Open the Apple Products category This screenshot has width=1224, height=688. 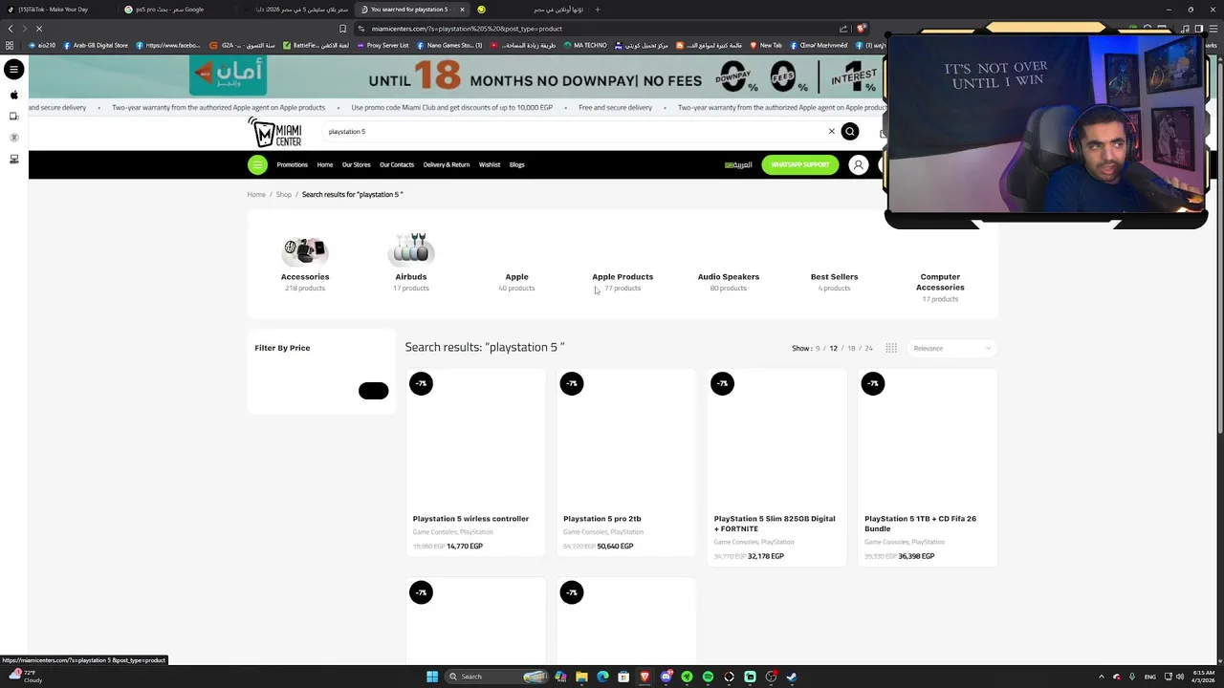(623, 277)
